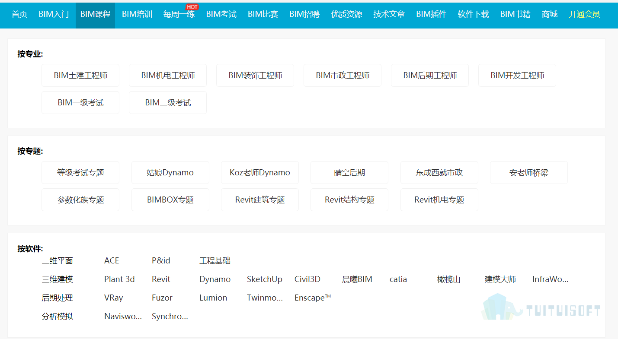Screen dimensions: 618x339
Task: Click 商城 in the top navigation
Action: pyautogui.click(x=550, y=14)
